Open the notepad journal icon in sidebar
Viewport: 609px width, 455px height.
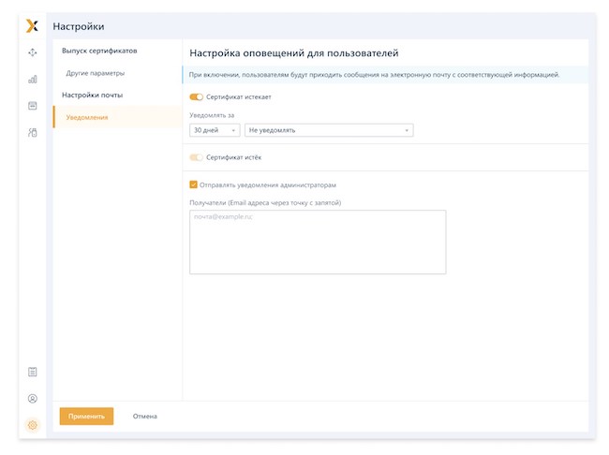33,372
